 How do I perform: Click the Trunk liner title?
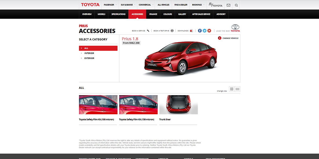pyautogui.click(x=165, y=119)
